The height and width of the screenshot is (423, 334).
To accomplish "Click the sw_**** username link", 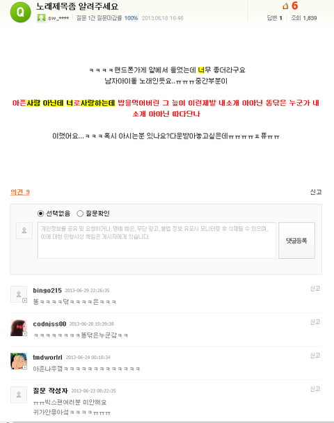I will click(58, 18).
